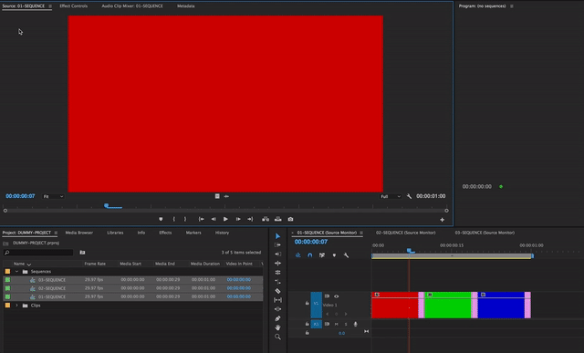Click Add Marker in Source monitor controls
584x353 pixels.
tap(161, 219)
